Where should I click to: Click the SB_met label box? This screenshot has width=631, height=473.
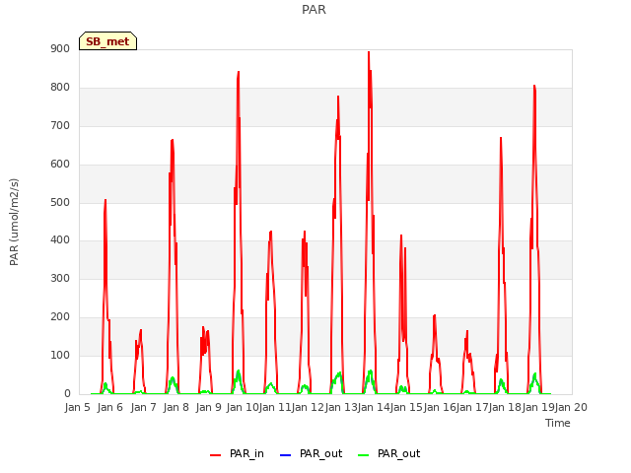(107, 41)
